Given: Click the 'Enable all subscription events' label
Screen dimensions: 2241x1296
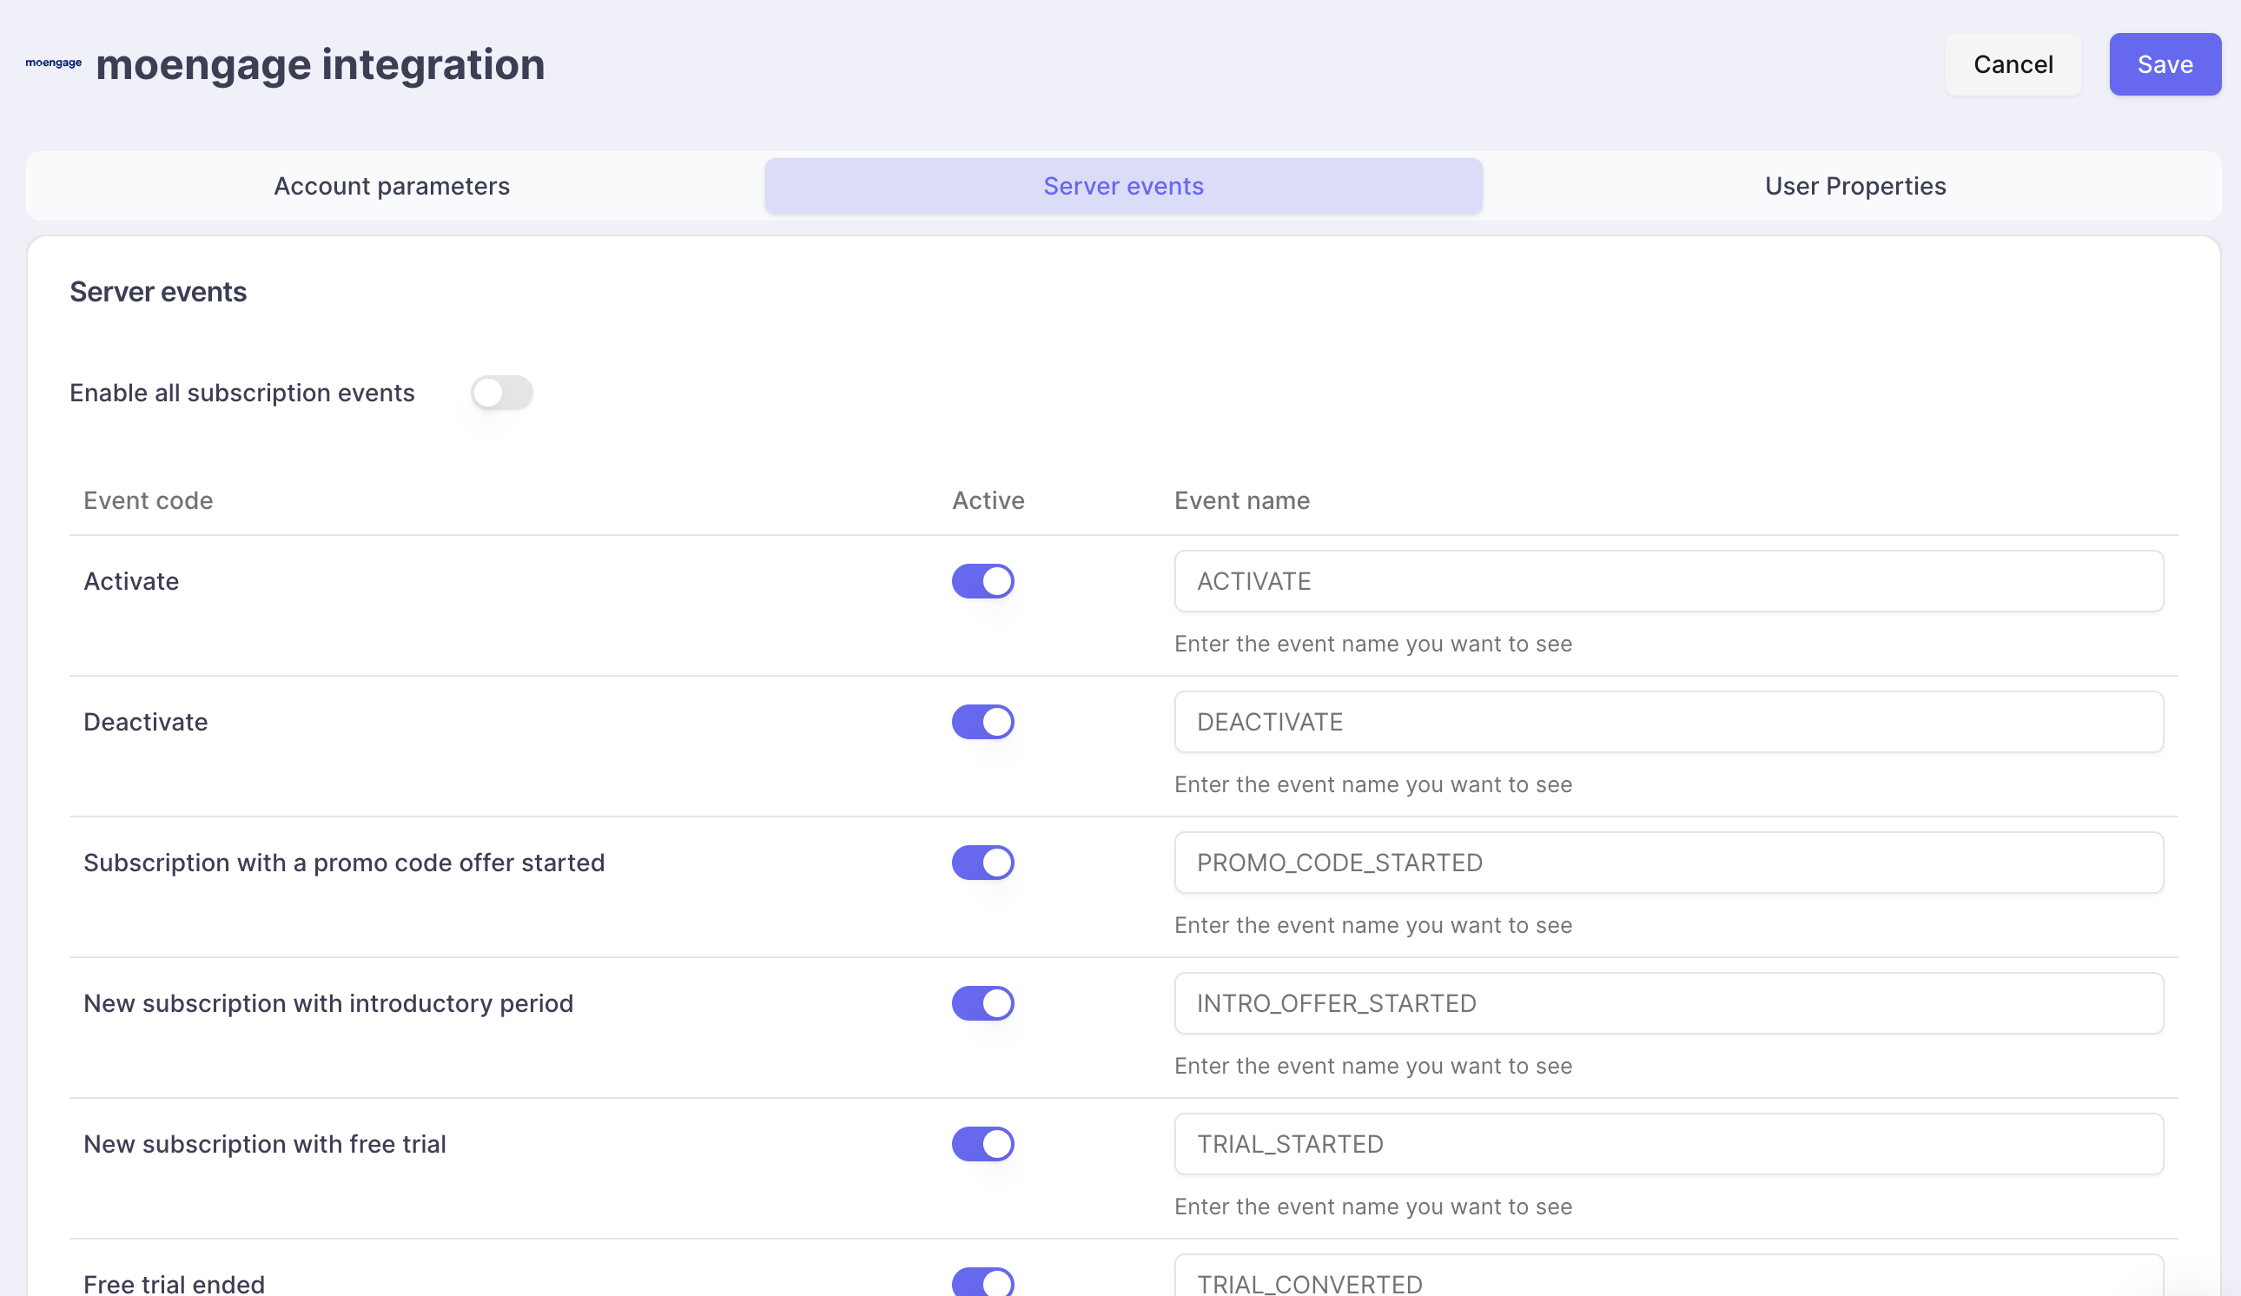Looking at the screenshot, I should tap(241, 393).
